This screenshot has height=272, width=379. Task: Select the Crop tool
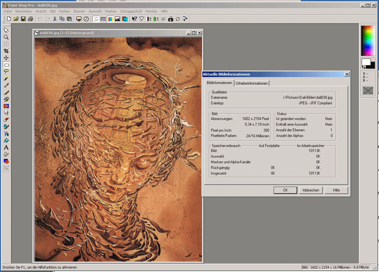[6, 51]
